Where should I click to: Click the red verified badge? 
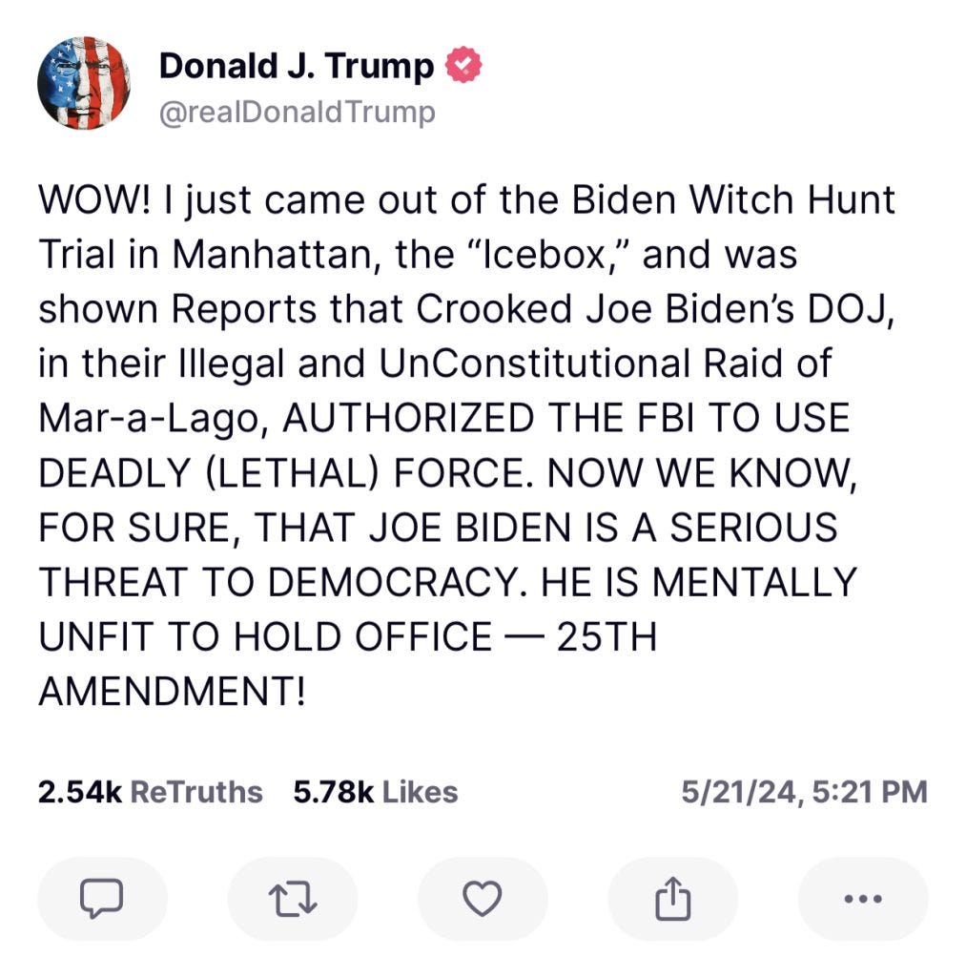(x=462, y=65)
